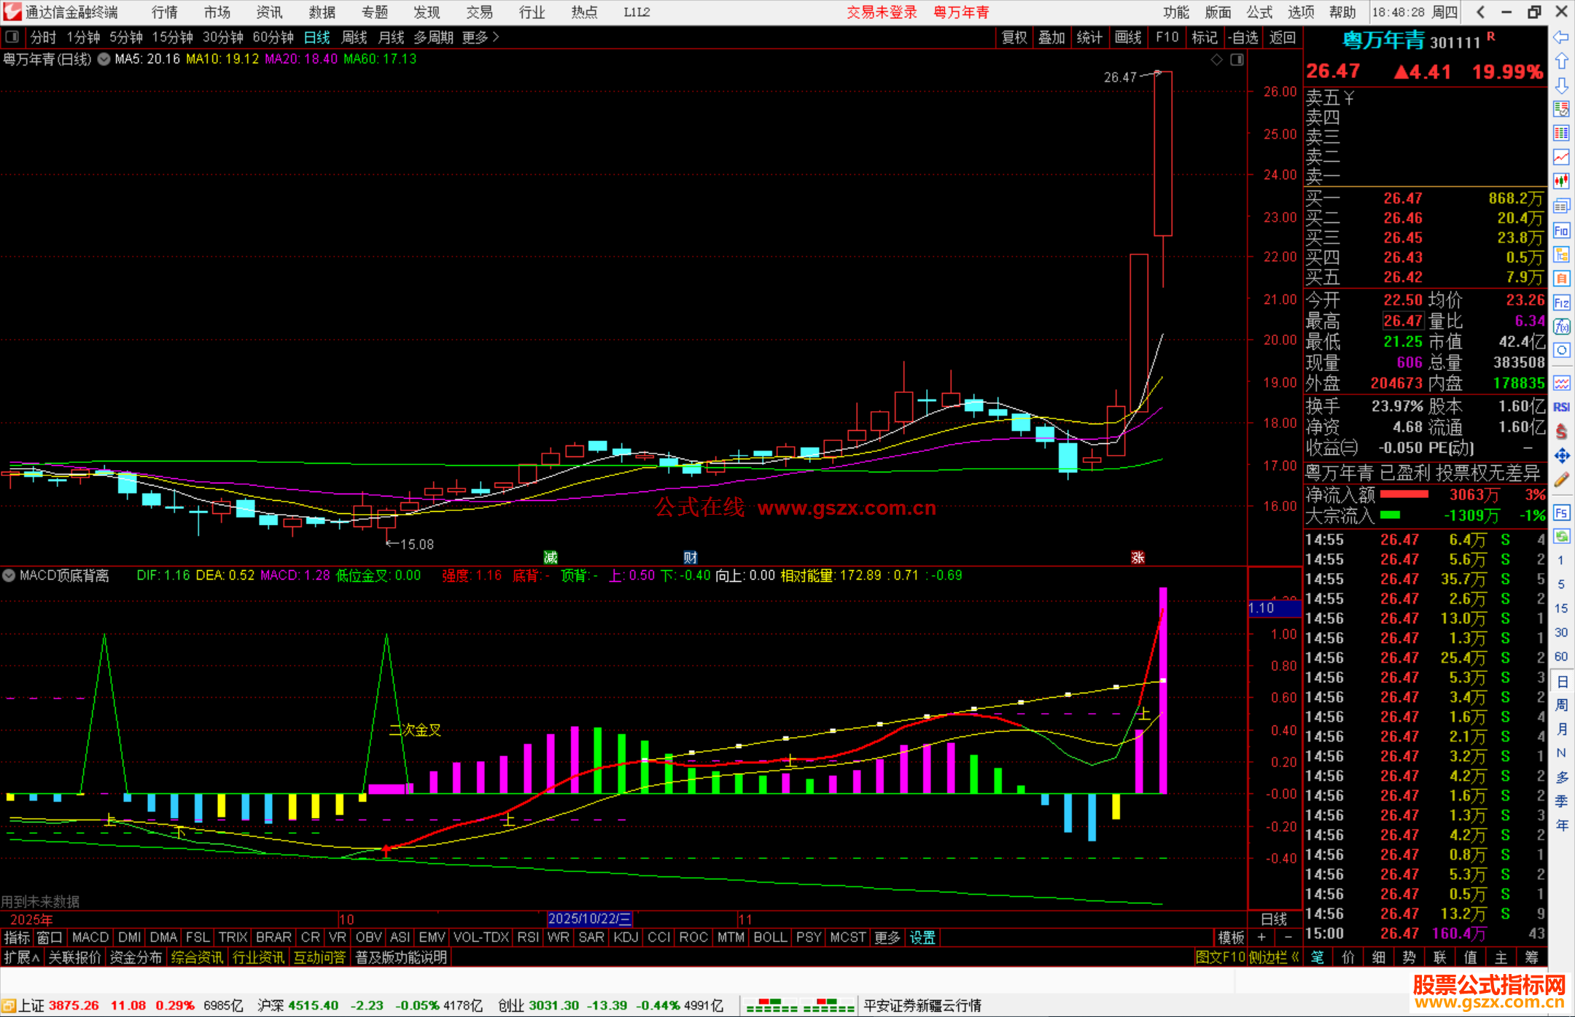The width and height of the screenshot is (1575, 1017).
Task: Expand the 扩展 panel at bottom left
Action: pos(22,957)
